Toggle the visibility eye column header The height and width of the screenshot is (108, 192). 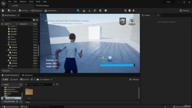[2, 24]
